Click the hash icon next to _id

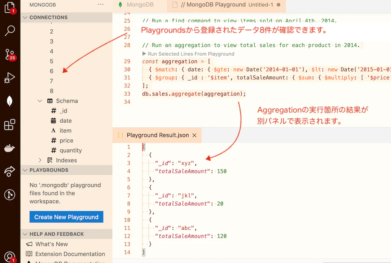coord(54,111)
